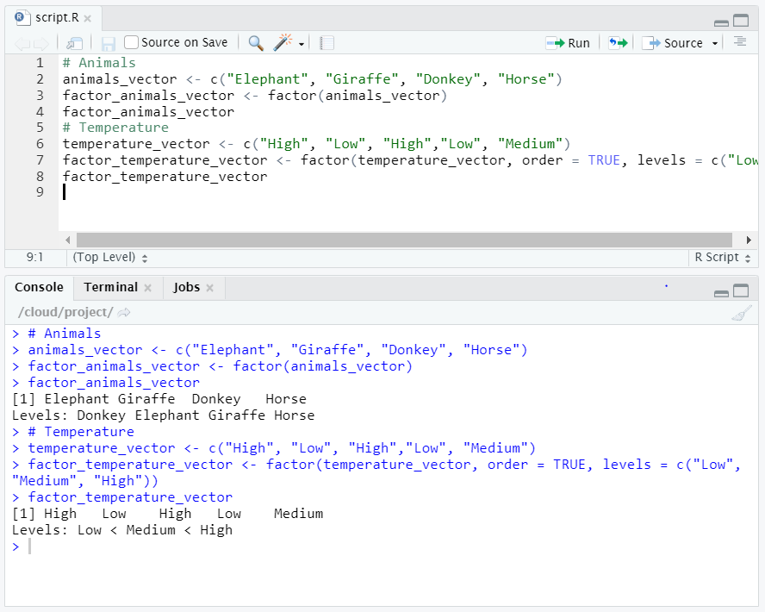The width and height of the screenshot is (765, 612).
Task: Click the console input prompt line
Action: (381, 546)
